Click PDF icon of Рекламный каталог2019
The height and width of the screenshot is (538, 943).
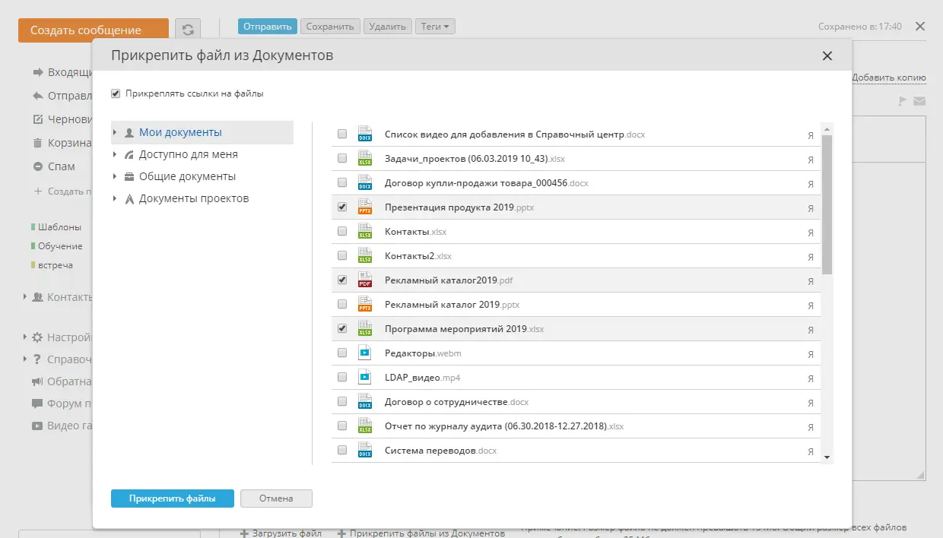coord(365,280)
